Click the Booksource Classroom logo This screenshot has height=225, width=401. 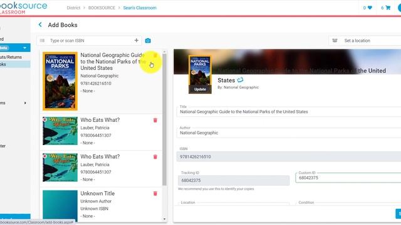[24, 8]
